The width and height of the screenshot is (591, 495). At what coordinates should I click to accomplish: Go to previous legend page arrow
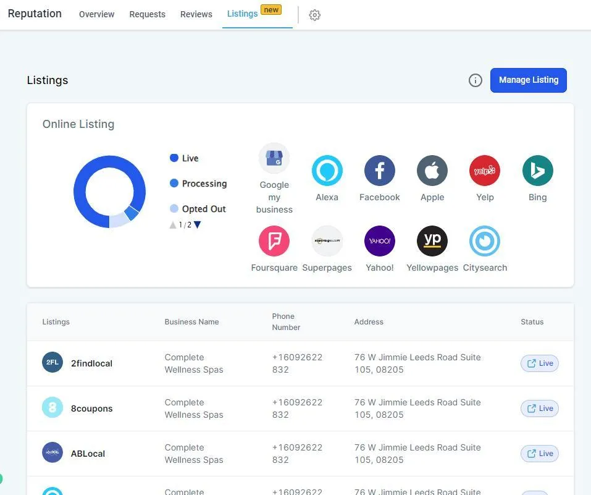point(173,225)
